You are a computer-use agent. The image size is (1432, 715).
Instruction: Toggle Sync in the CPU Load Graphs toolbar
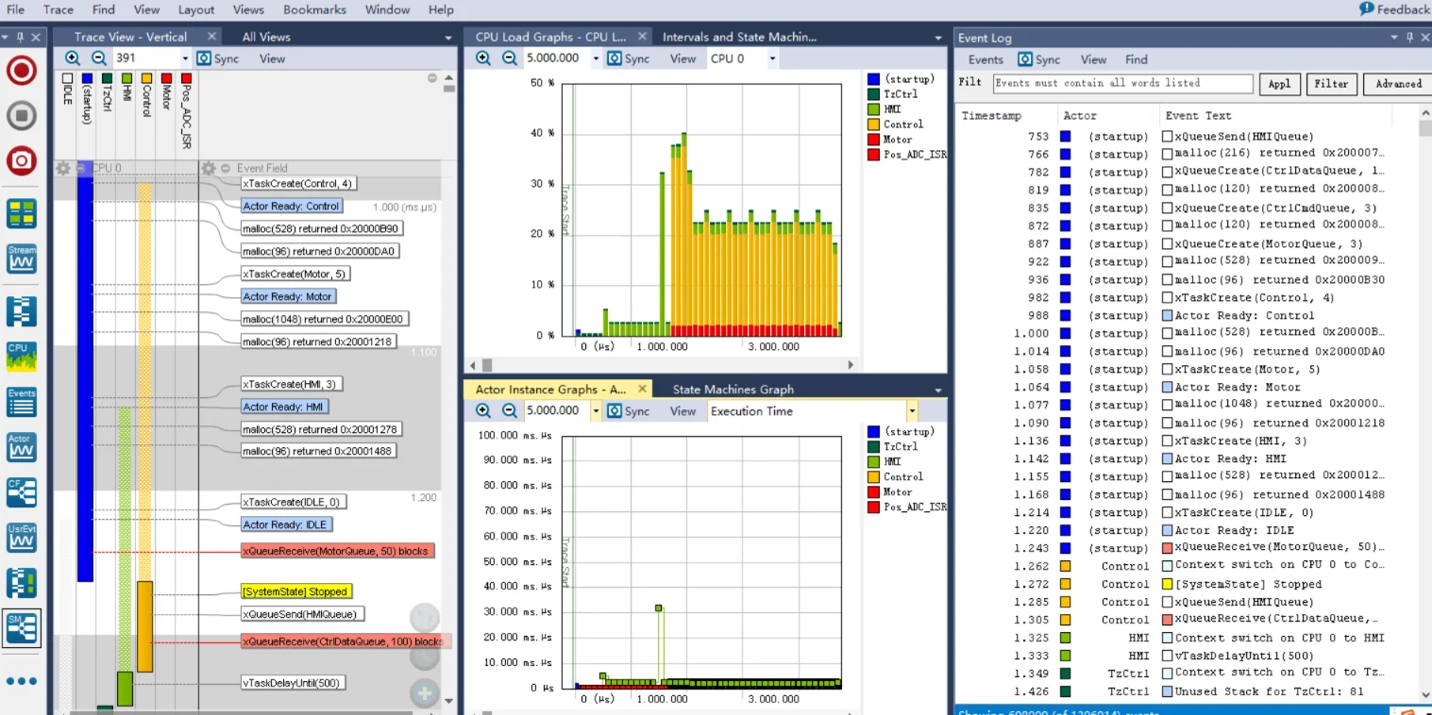coord(628,58)
